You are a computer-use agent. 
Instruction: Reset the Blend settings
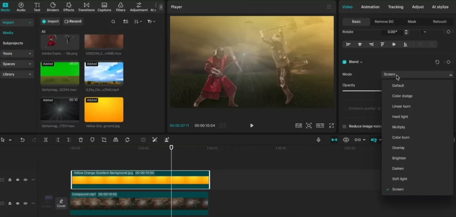tap(437, 62)
